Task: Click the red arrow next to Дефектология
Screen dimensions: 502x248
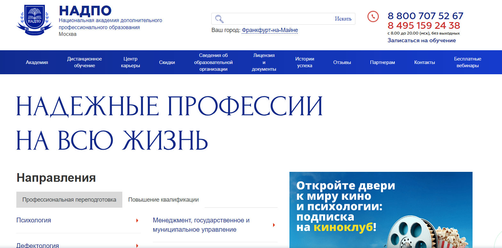Action: point(137,246)
